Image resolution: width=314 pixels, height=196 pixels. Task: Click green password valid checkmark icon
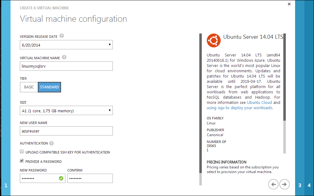(x=61, y=178)
